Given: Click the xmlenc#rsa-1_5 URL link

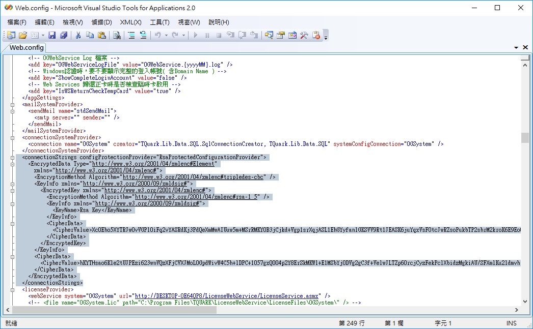Looking at the screenshot, I should tap(196, 197).
